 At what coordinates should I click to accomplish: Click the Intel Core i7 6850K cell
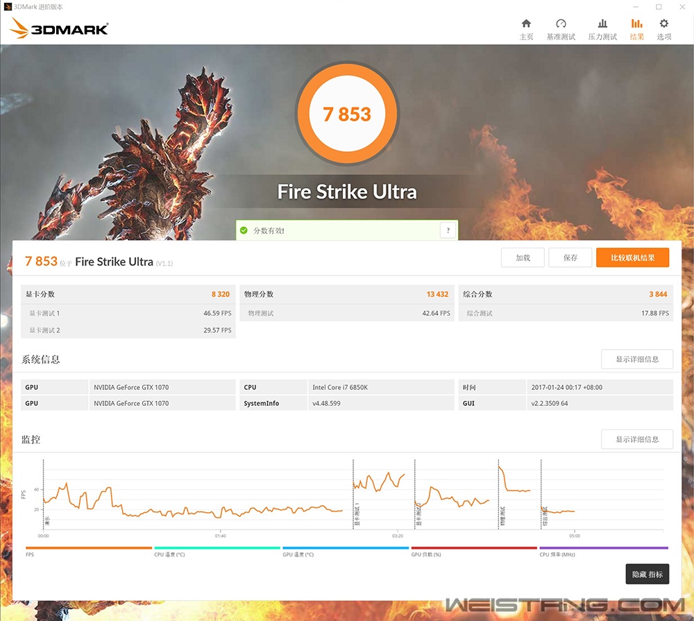tap(381, 387)
